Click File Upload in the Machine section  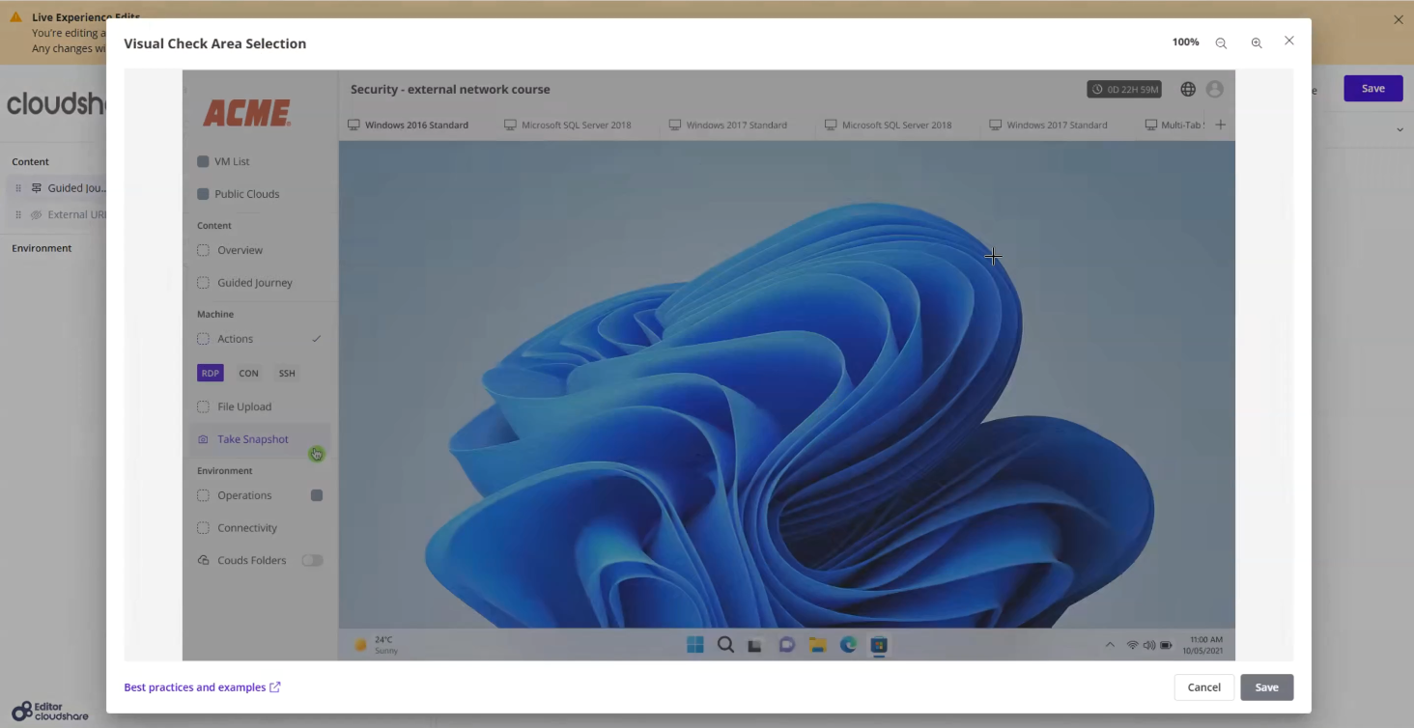(244, 406)
